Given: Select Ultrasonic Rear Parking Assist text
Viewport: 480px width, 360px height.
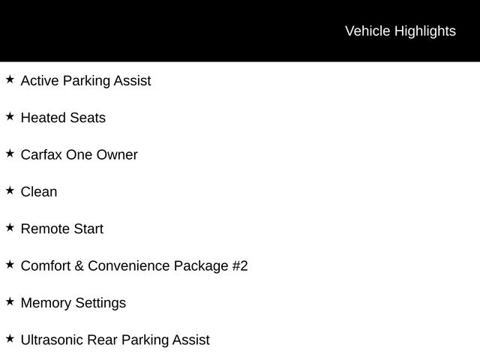Looking at the screenshot, I should pos(115,340).
